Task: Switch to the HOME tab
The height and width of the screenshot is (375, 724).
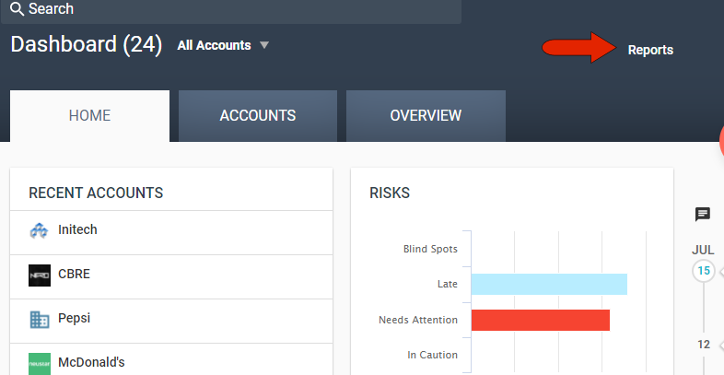Action: tap(89, 116)
